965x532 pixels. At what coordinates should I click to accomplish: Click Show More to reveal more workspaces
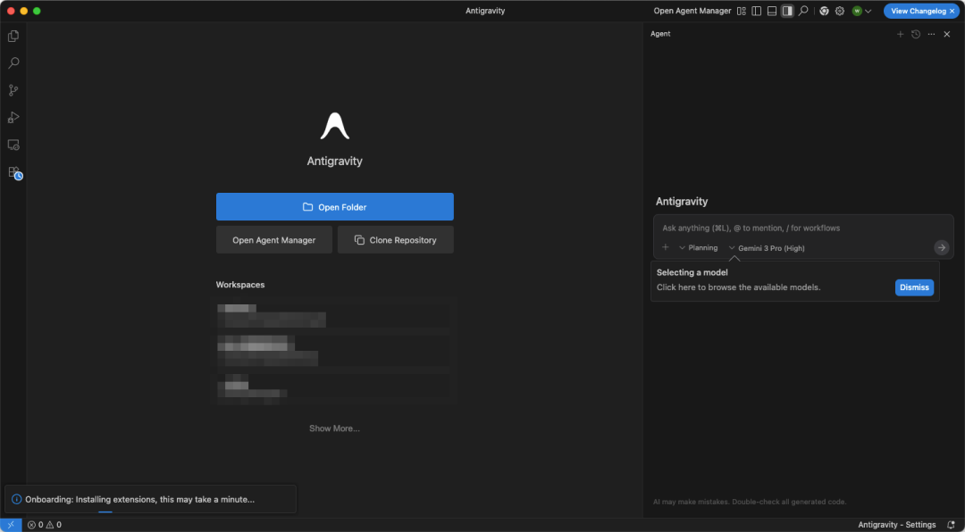pyautogui.click(x=334, y=428)
